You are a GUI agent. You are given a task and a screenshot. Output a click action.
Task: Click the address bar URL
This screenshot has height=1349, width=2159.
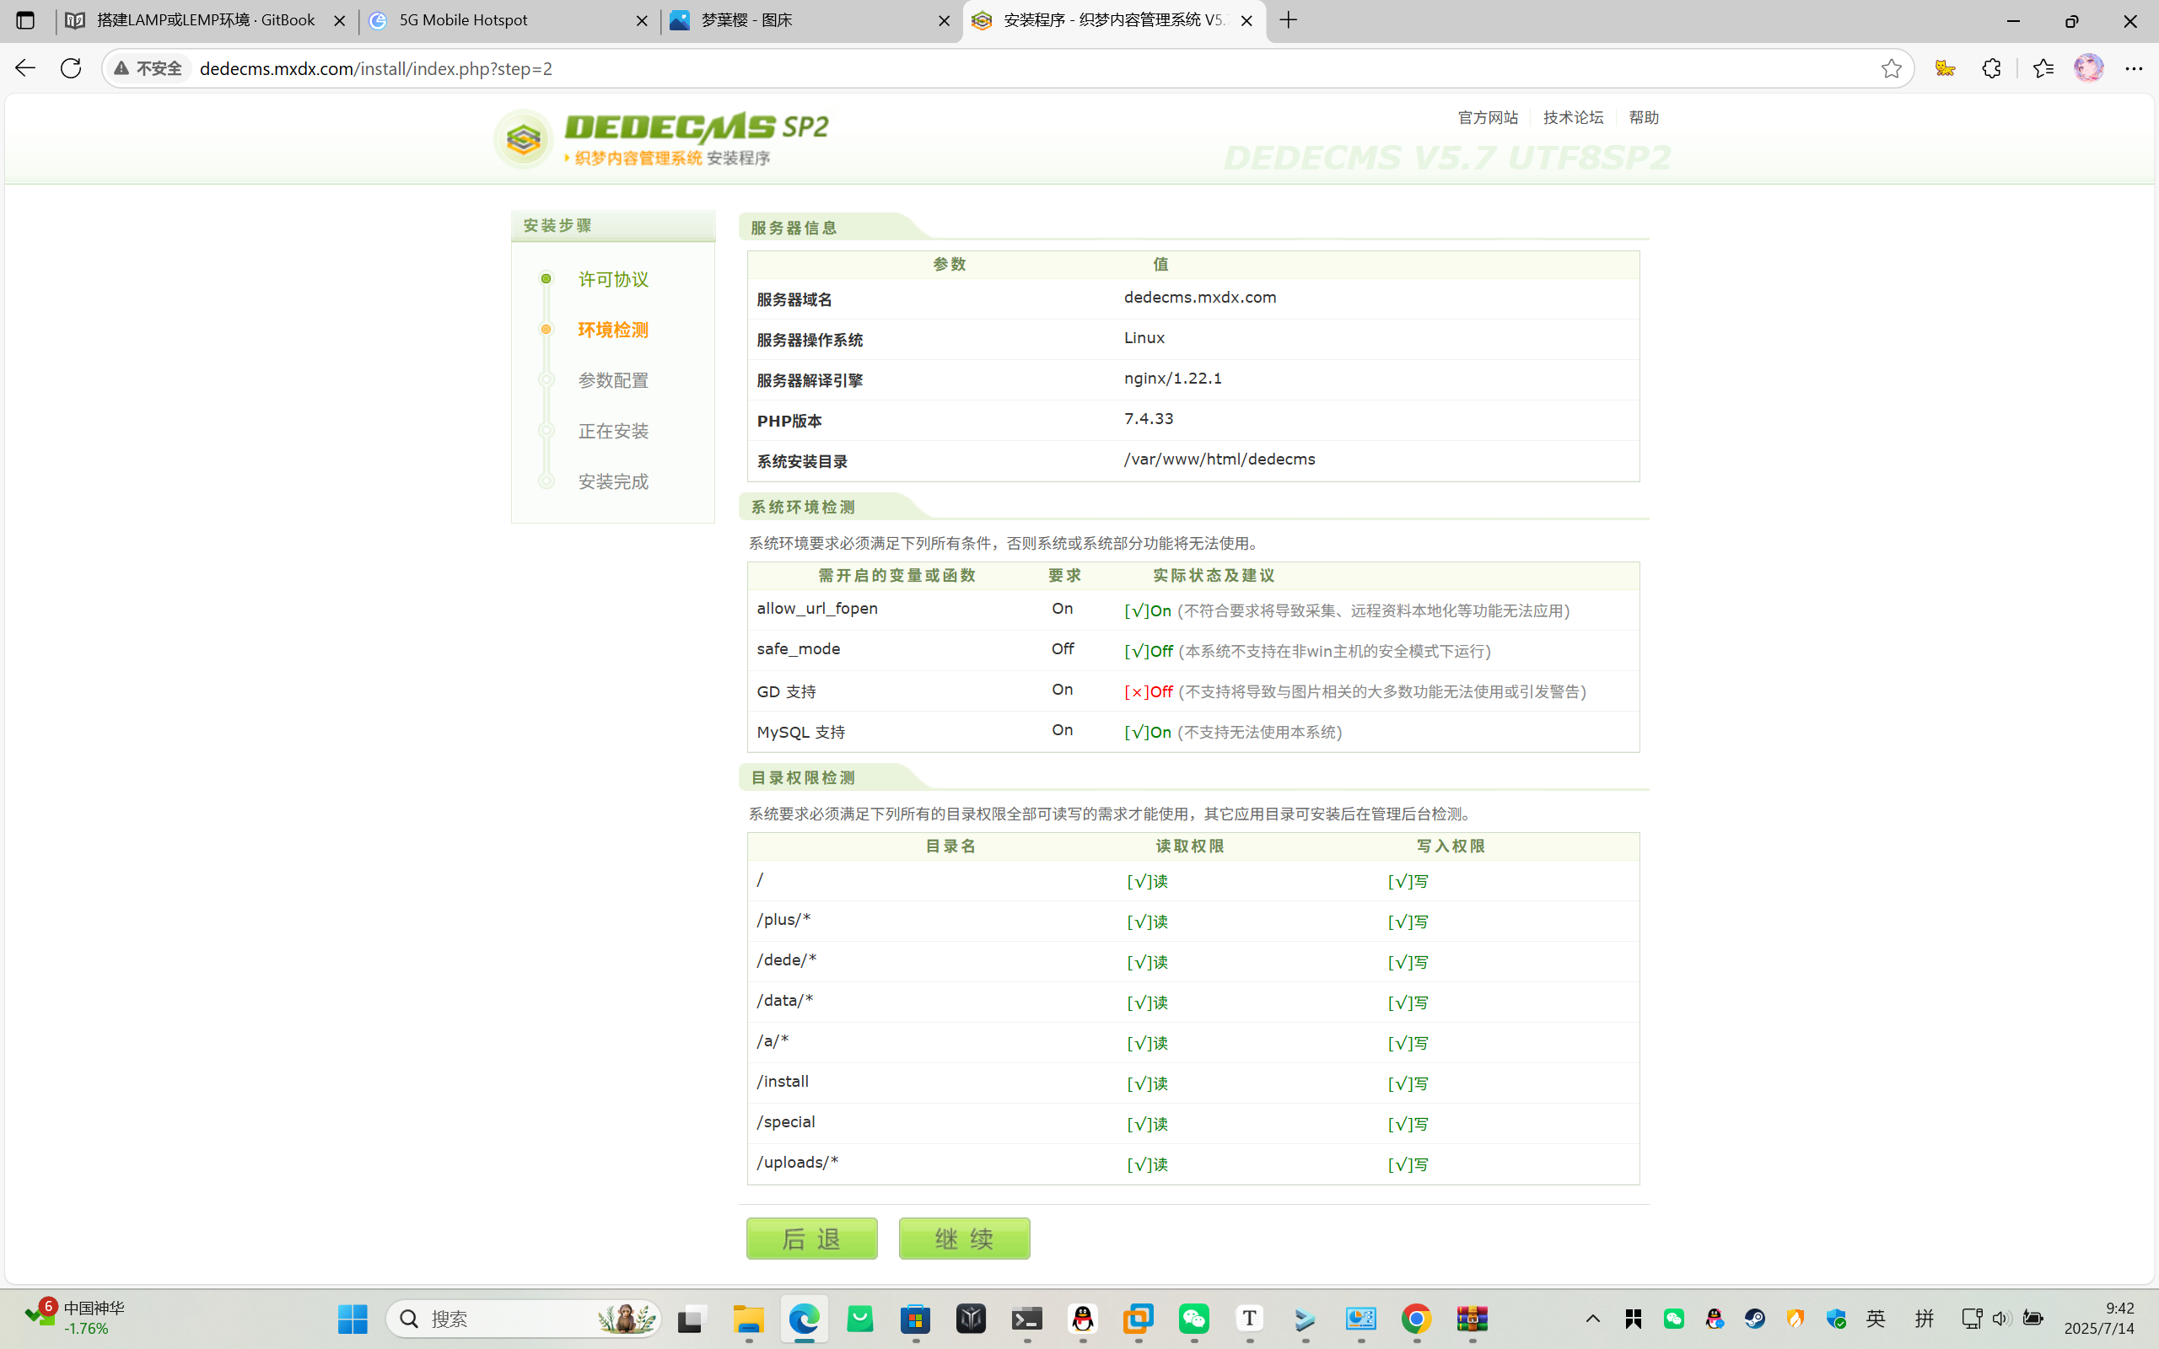[375, 68]
